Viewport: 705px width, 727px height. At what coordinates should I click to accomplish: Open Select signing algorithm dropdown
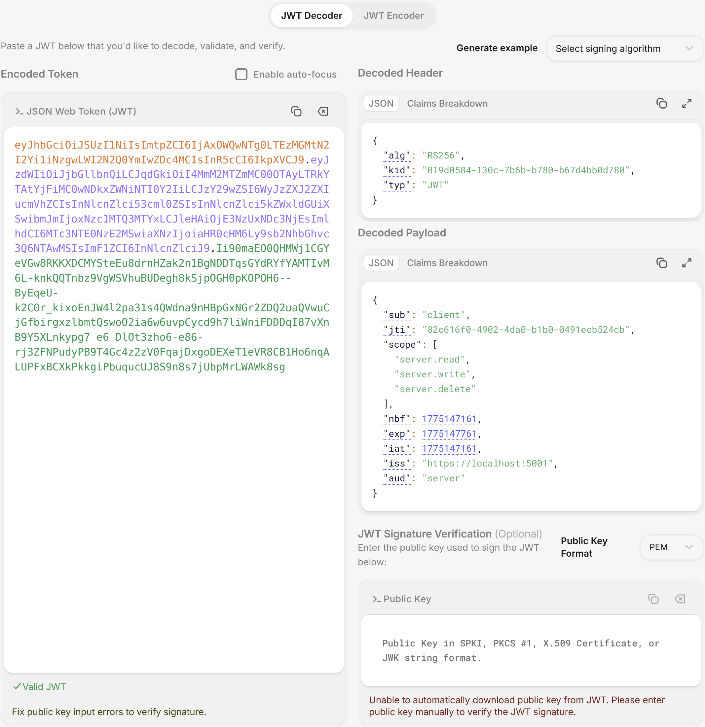624,49
